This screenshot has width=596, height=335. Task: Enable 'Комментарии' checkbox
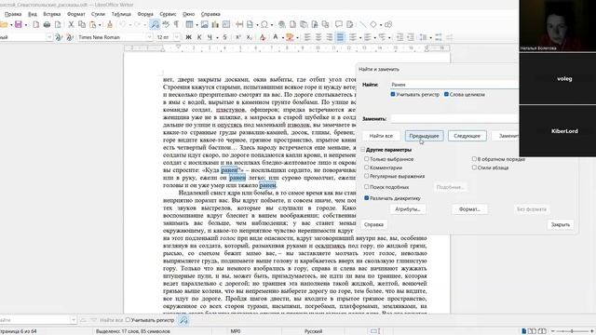366,167
